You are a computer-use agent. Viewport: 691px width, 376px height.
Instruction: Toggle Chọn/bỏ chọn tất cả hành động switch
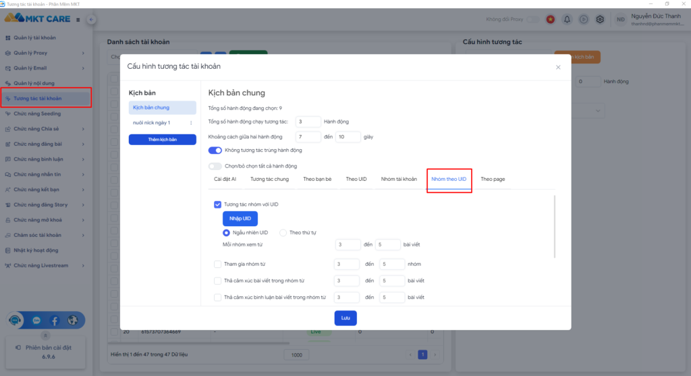[x=215, y=166]
